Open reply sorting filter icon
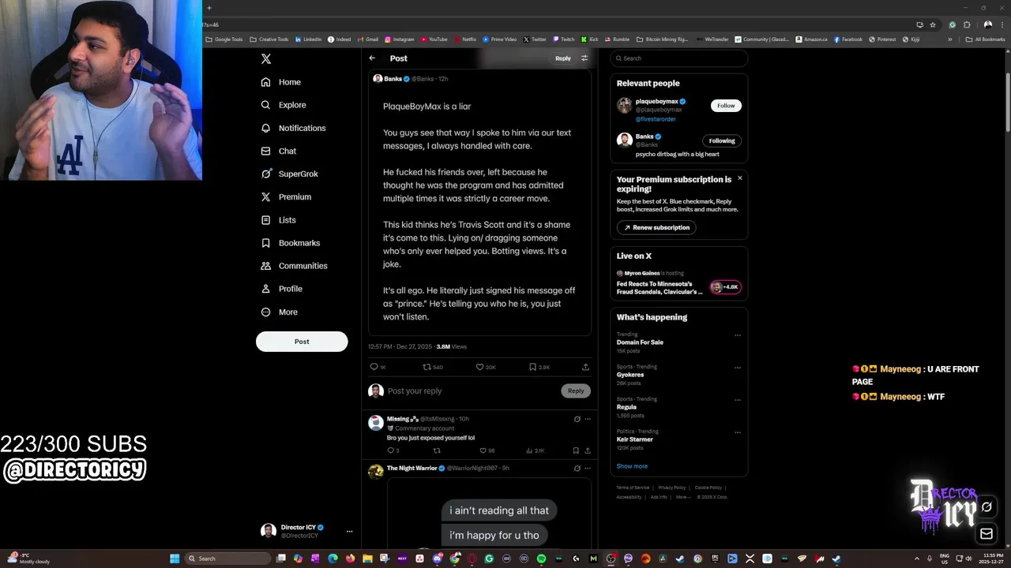The height and width of the screenshot is (568, 1011). [584, 58]
